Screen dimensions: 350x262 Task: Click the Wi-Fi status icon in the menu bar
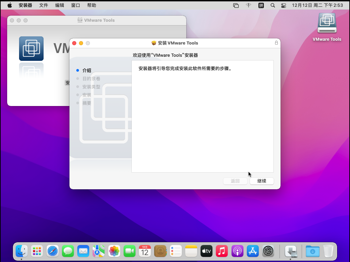[249, 5]
